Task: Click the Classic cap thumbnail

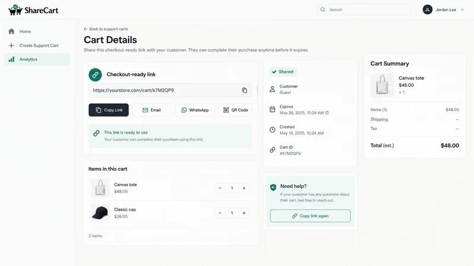Action: pyautogui.click(x=100, y=213)
